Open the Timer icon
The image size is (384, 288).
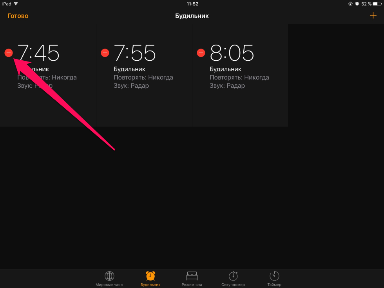[274, 276]
